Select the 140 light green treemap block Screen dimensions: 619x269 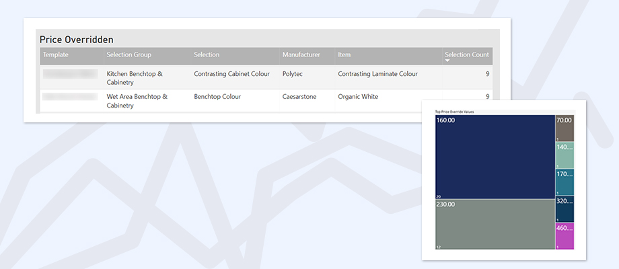click(565, 155)
